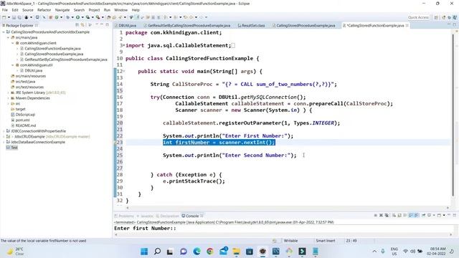Viewport: 459px width, 258px height.
Task: Click Collapse All icon in Package Explorer
Action: tap(77, 26)
